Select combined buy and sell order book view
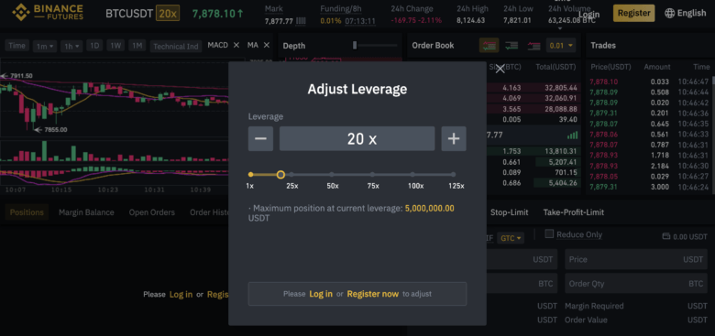The image size is (715, 336). click(489, 46)
